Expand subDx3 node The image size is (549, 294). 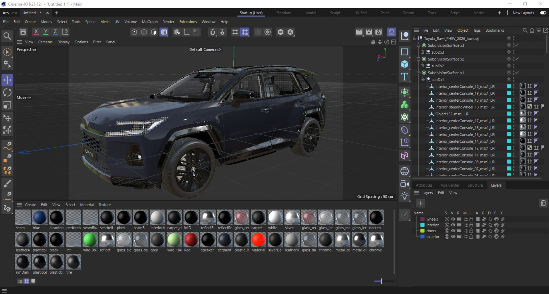pyautogui.click(x=422, y=52)
